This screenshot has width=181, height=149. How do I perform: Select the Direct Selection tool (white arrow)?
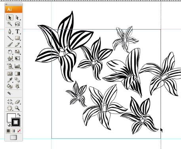click(17, 17)
